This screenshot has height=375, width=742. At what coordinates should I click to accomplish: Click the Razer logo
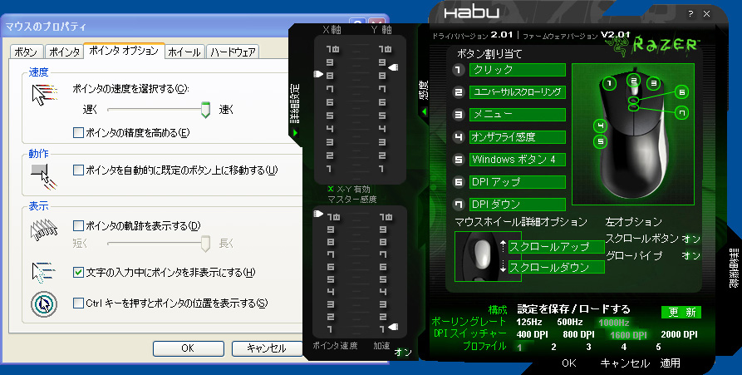[x=653, y=46]
